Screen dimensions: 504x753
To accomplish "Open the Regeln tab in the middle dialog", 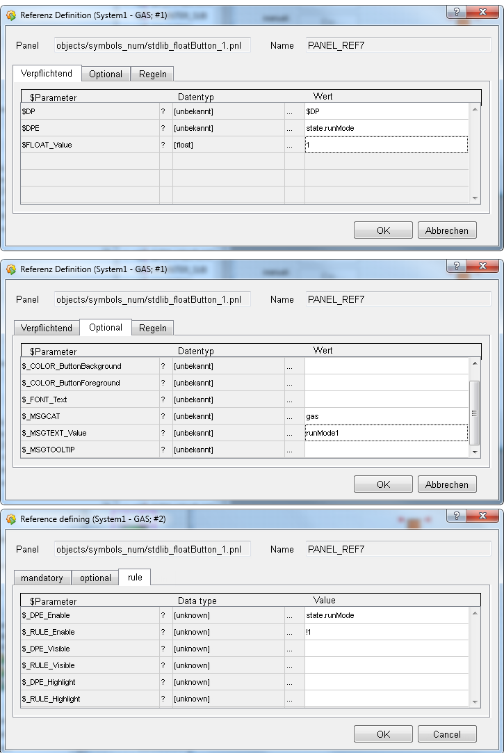I will (x=152, y=328).
